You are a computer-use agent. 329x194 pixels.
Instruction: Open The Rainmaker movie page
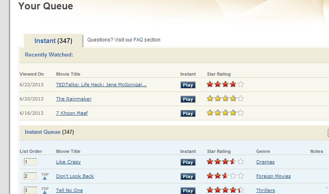(x=74, y=99)
